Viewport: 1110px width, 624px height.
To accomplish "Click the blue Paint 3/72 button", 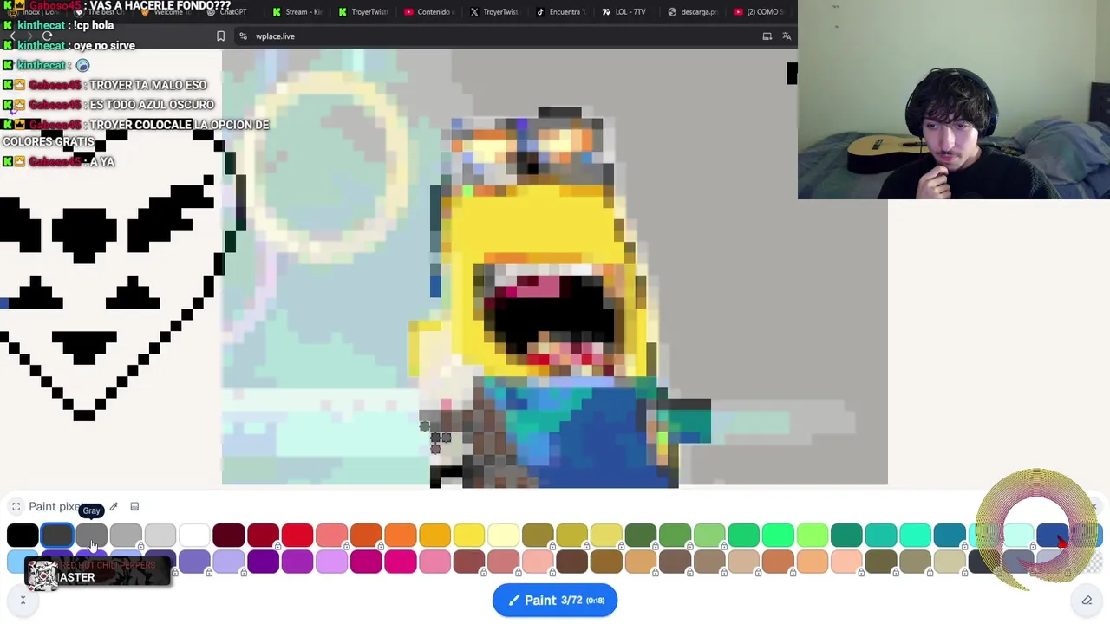I will (555, 600).
